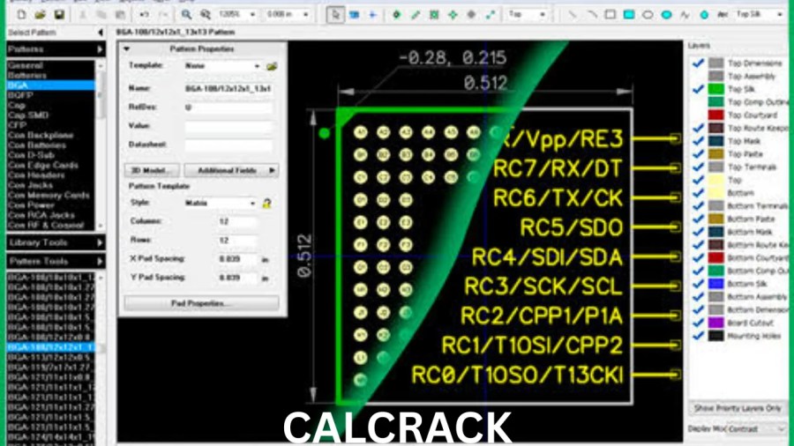This screenshot has height=446, width=794.
Task: Toggle Top Mask layer checkmark
Action: pos(699,141)
